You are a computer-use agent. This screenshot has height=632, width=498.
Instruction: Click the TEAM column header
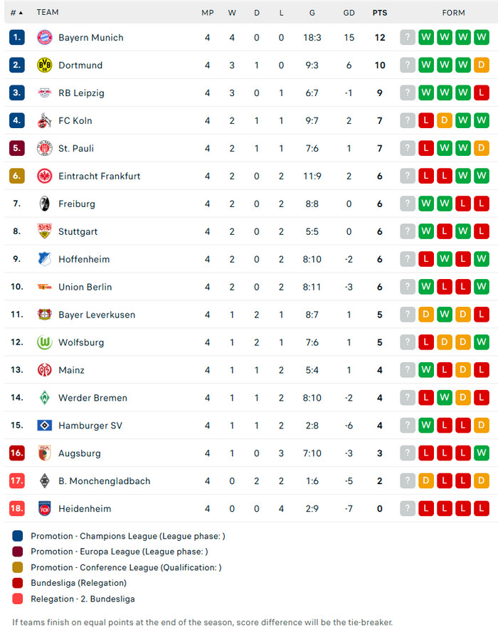[48, 13]
